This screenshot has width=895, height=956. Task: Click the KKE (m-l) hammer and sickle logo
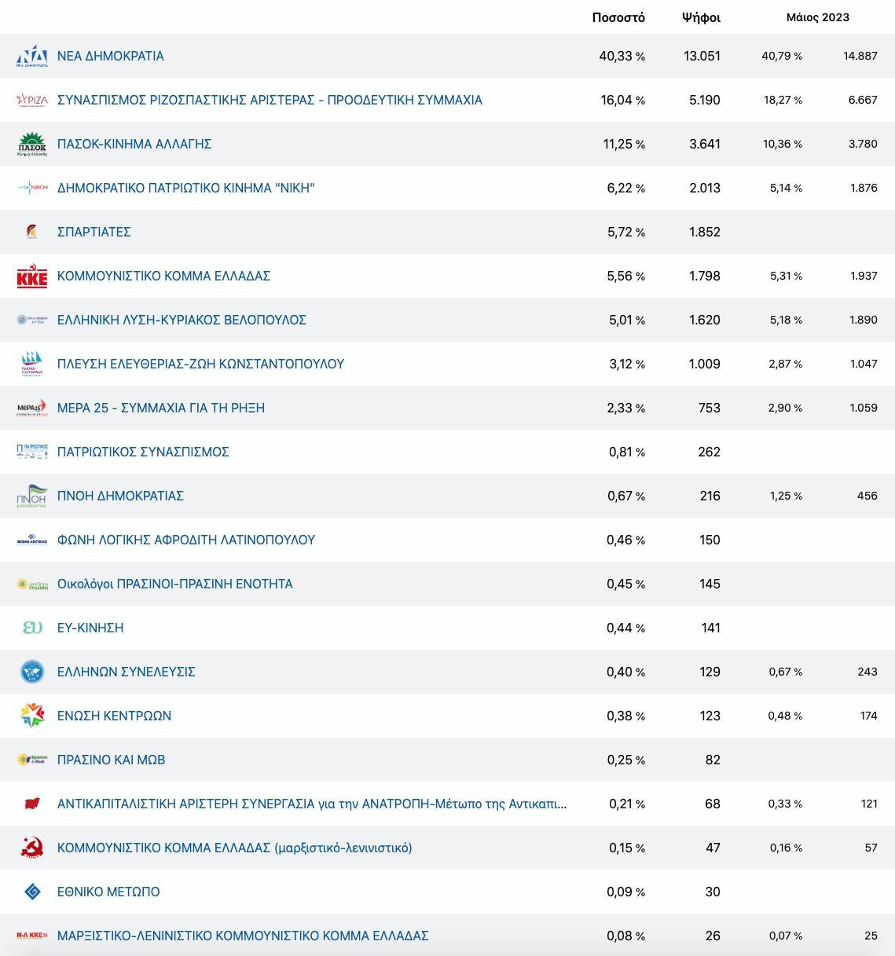pos(32,848)
